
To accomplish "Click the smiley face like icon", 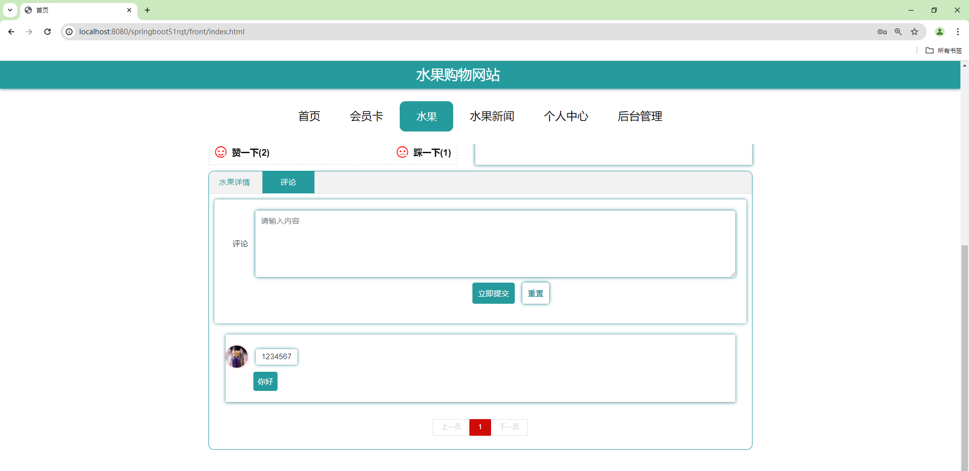I will coord(221,152).
